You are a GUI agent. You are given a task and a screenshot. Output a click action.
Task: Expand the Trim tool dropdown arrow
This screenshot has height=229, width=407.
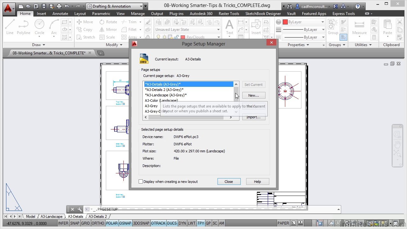[140, 22]
